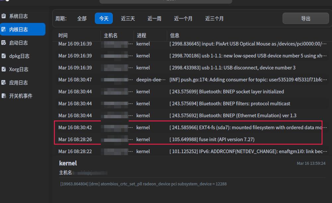Viewport: 332px width, 203px height.
Task: Click detail message atombios_crtc_set_pll text
Action: [143, 184]
